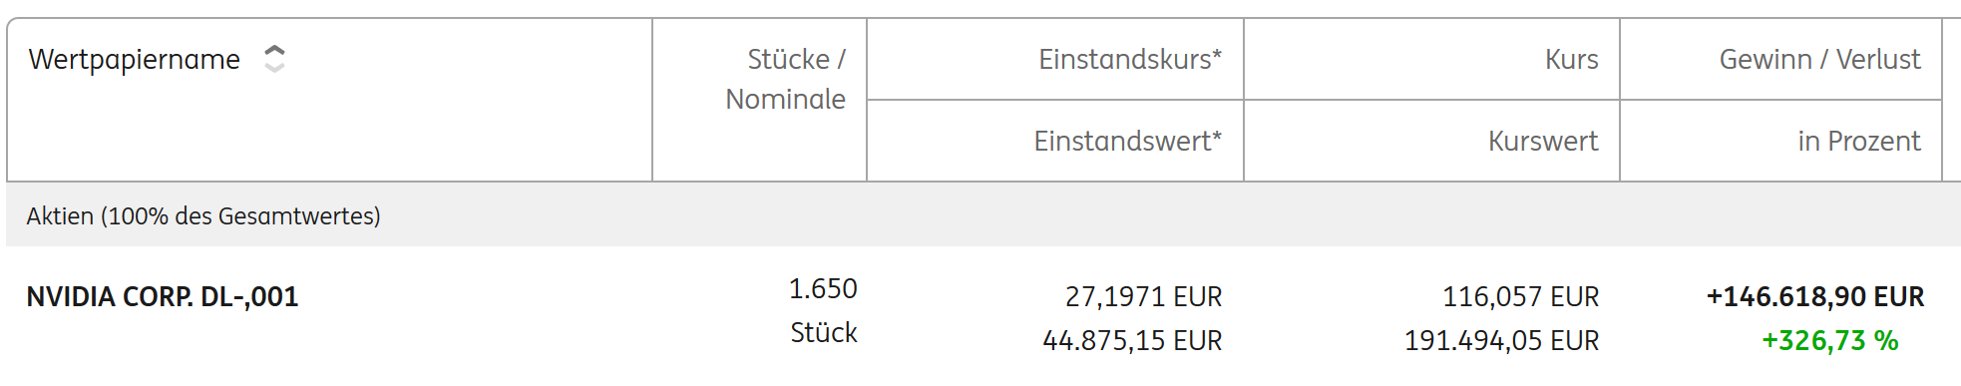
Task: Select the +146.618,90 EUR gain
Action: 1815,296
